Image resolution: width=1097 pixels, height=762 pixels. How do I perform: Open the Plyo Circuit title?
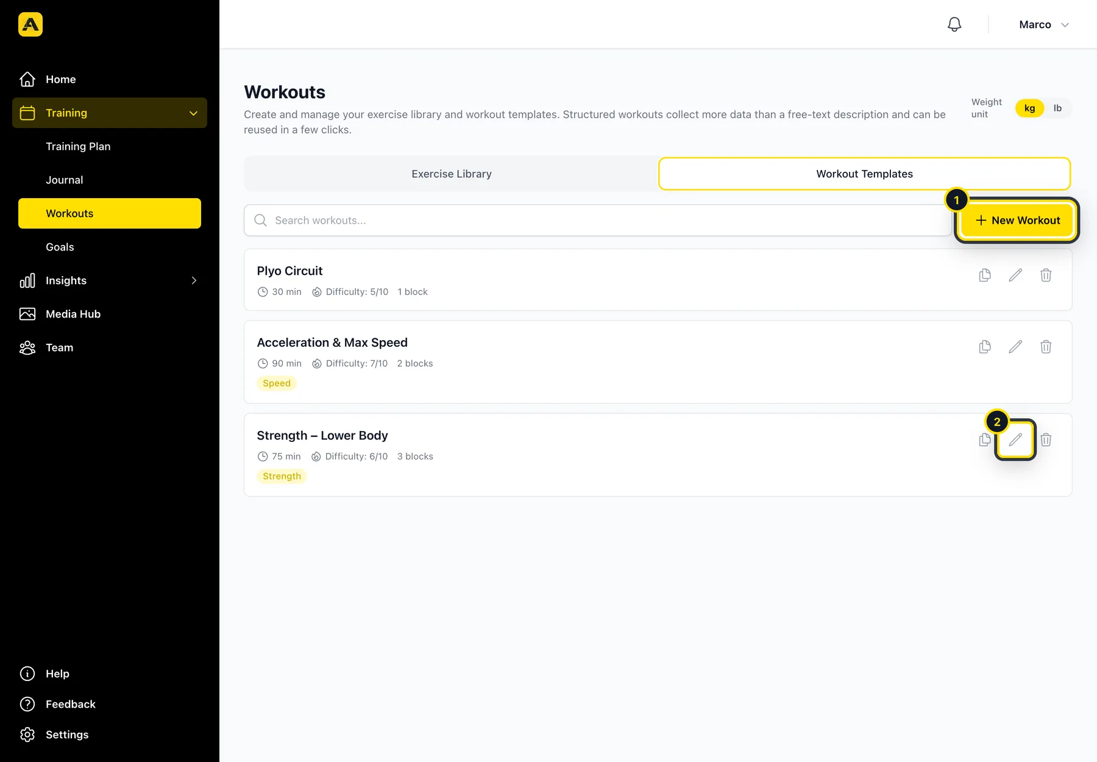click(289, 271)
